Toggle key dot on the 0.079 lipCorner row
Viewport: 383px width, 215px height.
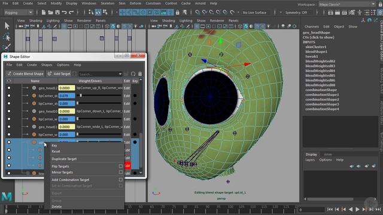135,96
